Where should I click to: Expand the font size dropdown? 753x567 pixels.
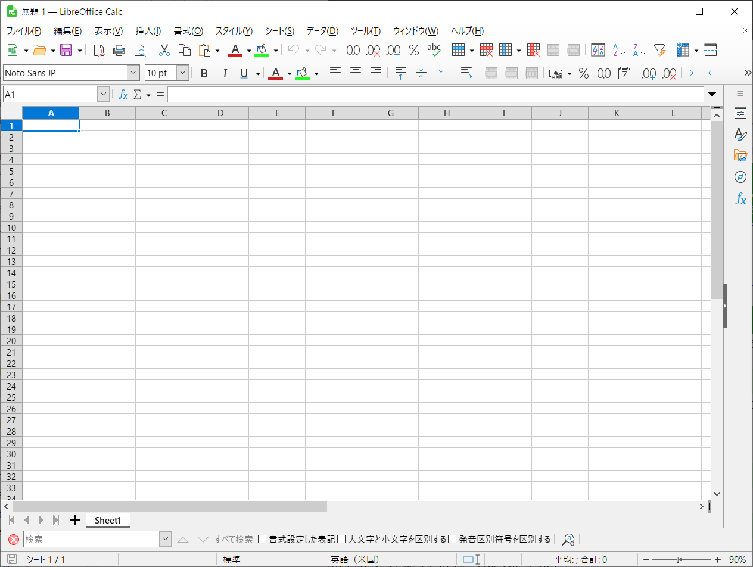[x=183, y=73]
